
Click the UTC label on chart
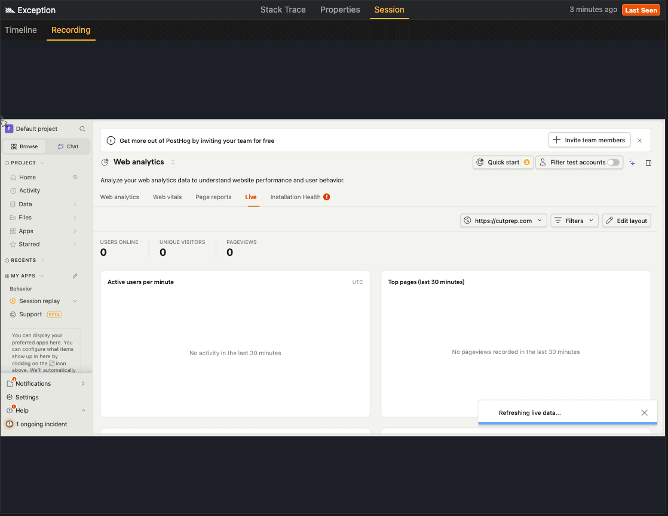coord(357,282)
